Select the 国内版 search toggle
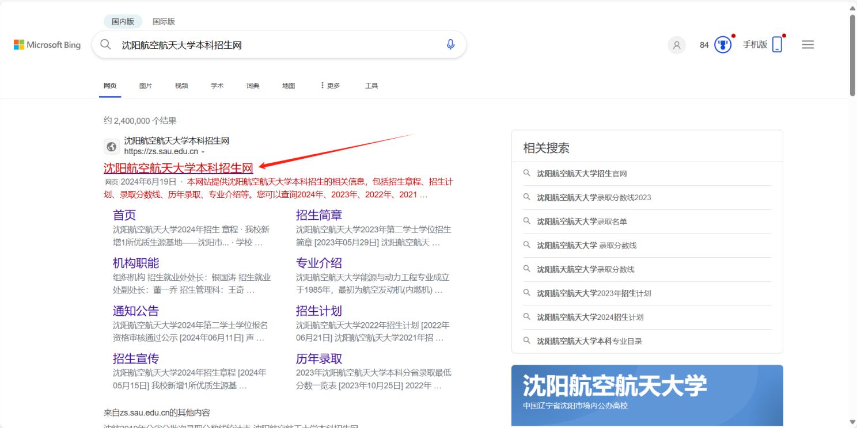The image size is (857, 428). click(x=123, y=21)
